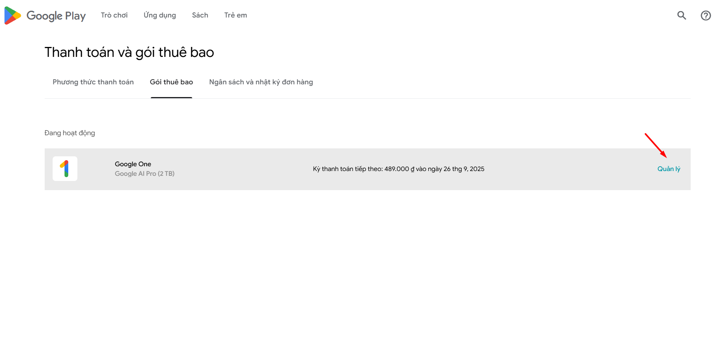Open the Trẻ em menu
Image resolution: width=715 pixels, height=356 pixels.
(x=235, y=15)
